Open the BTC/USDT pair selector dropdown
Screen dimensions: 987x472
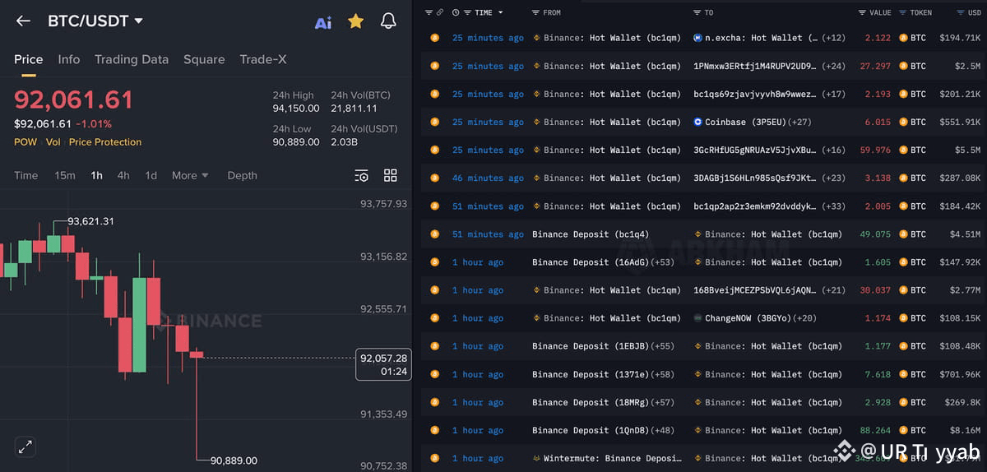coord(95,21)
